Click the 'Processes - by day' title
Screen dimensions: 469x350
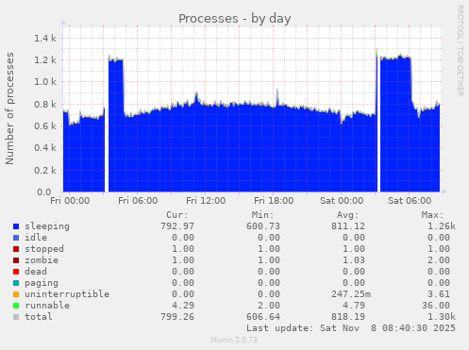pos(235,19)
